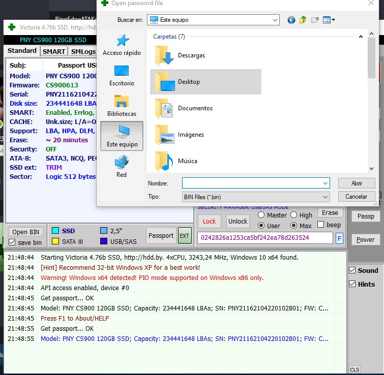Click the Passp button on right panel

(366, 216)
